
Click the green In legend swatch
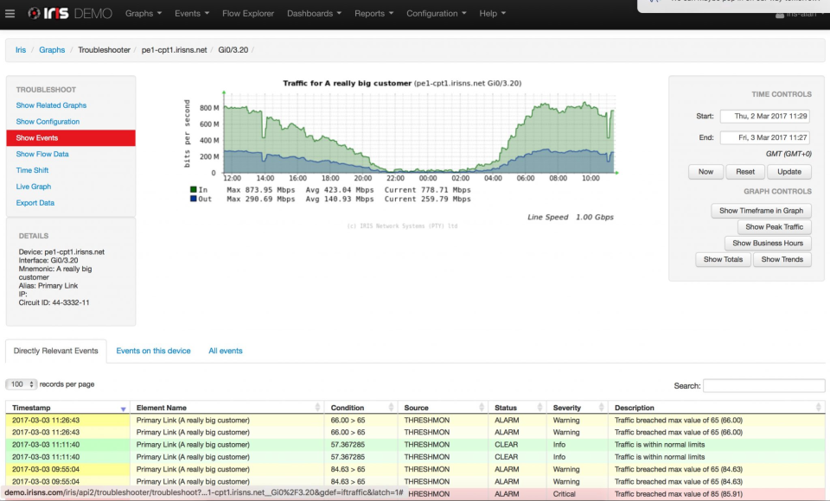tap(193, 189)
